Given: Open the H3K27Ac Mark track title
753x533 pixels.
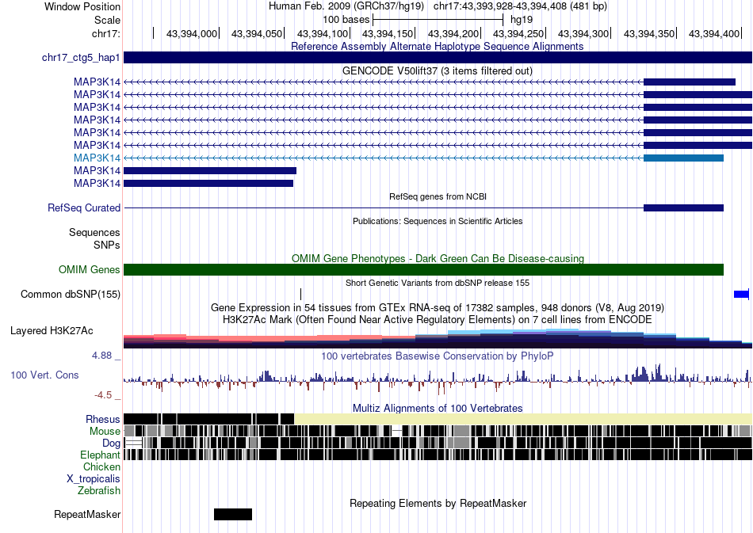Looking at the screenshot, I should [x=438, y=319].
